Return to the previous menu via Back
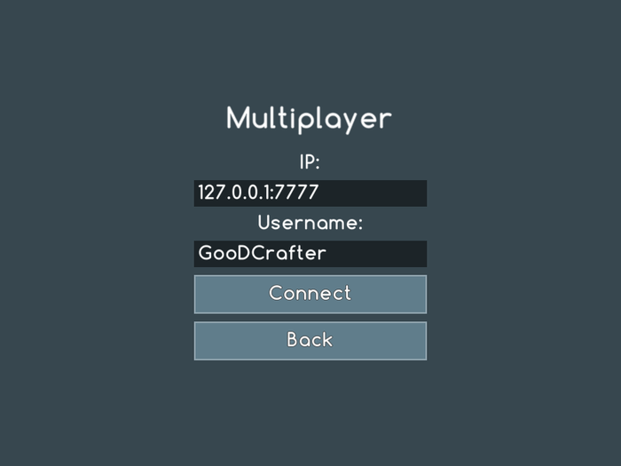 310,341
